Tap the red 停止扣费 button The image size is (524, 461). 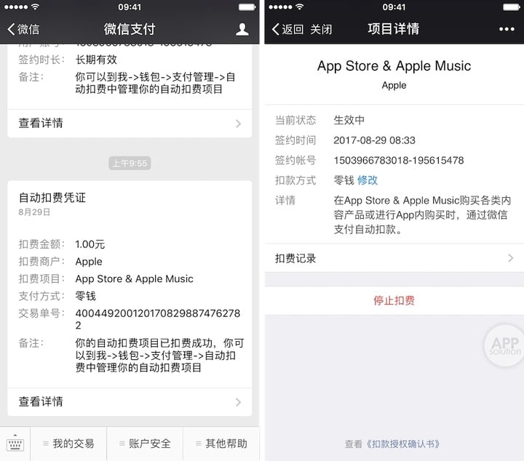tap(394, 300)
